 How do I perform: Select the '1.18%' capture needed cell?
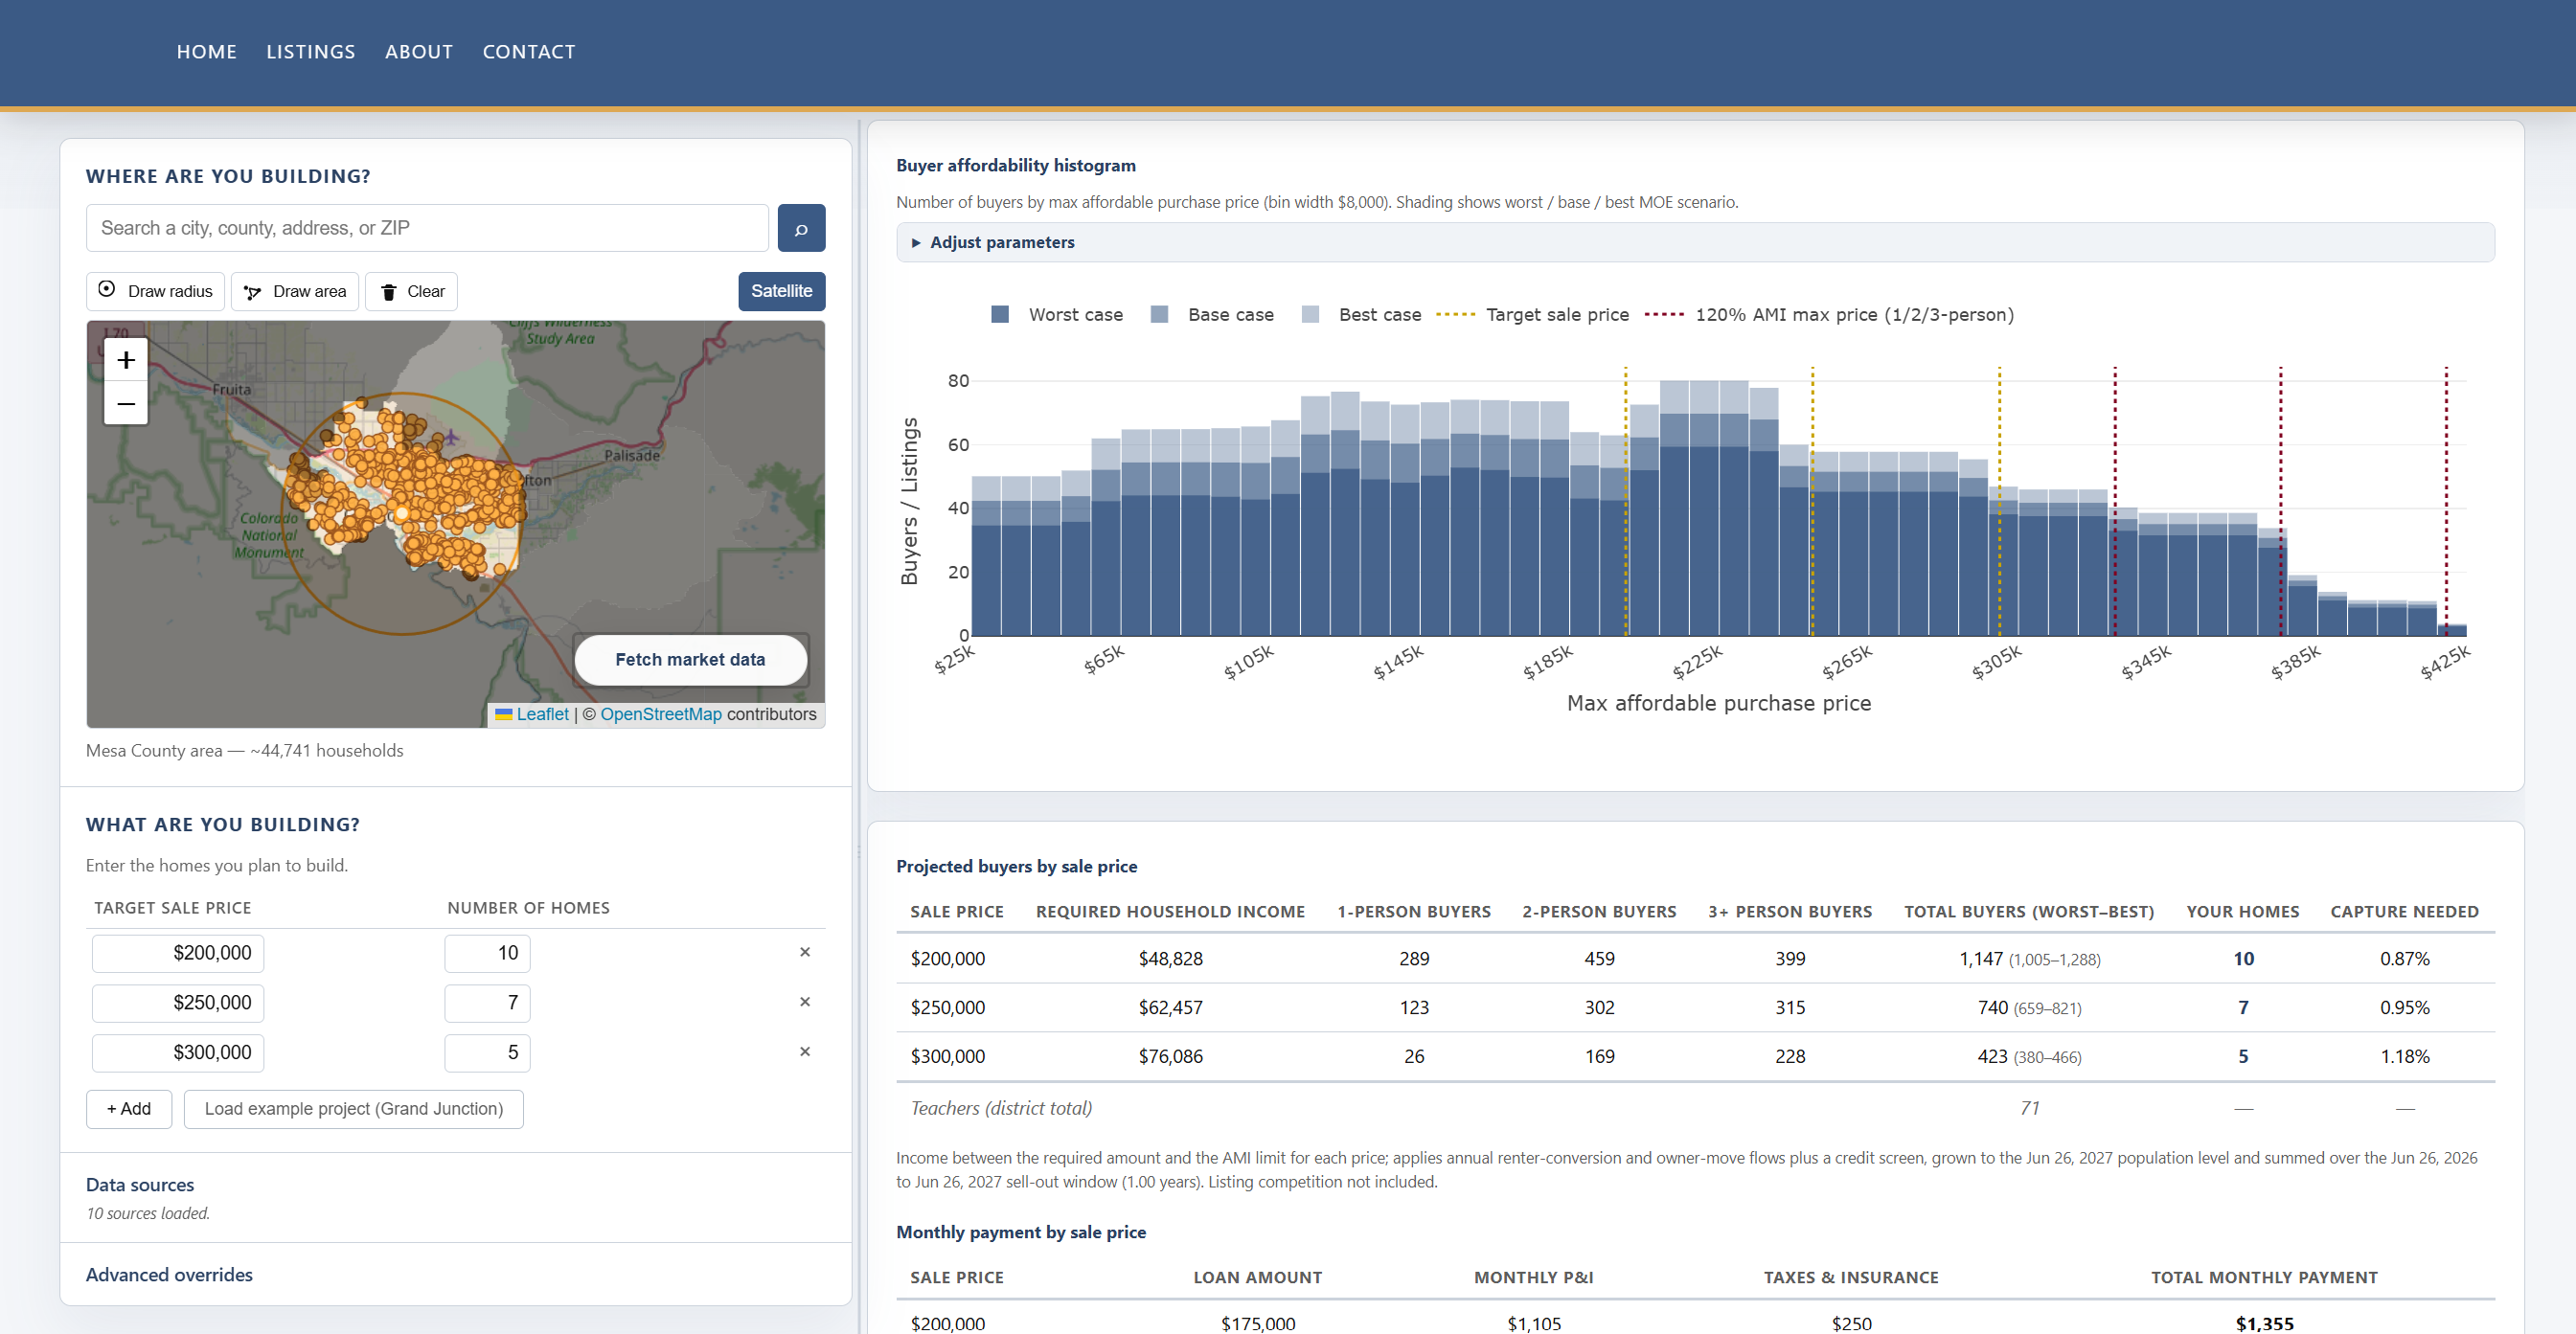pyautogui.click(x=2404, y=1057)
